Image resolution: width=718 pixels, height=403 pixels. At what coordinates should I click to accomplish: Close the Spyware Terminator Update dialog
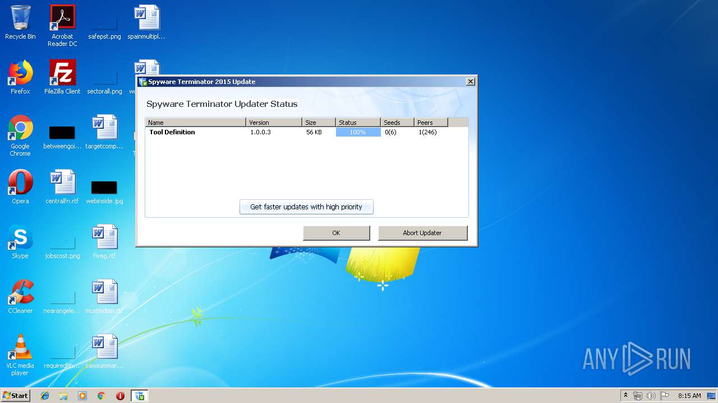coord(471,82)
